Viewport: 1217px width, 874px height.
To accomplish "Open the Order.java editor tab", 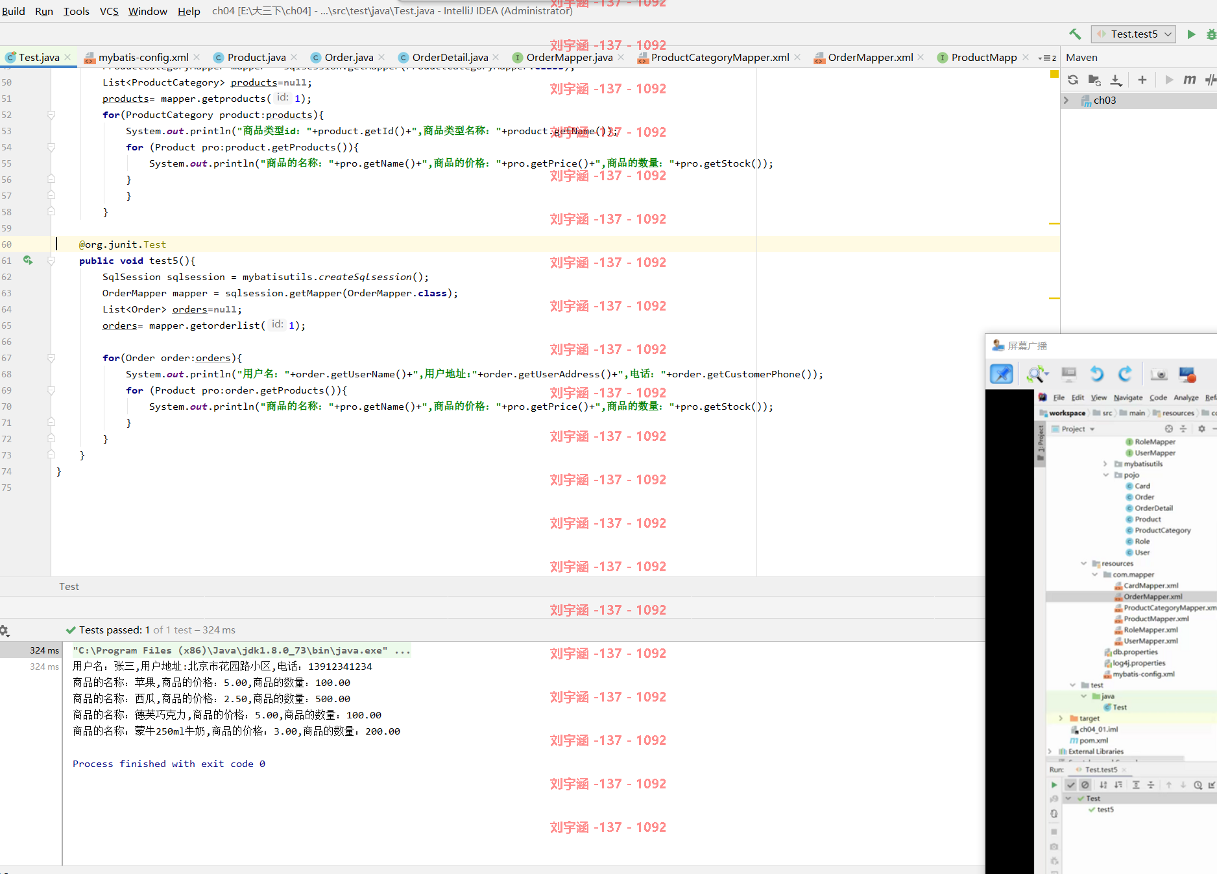I will pyautogui.click(x=349, y=58).
